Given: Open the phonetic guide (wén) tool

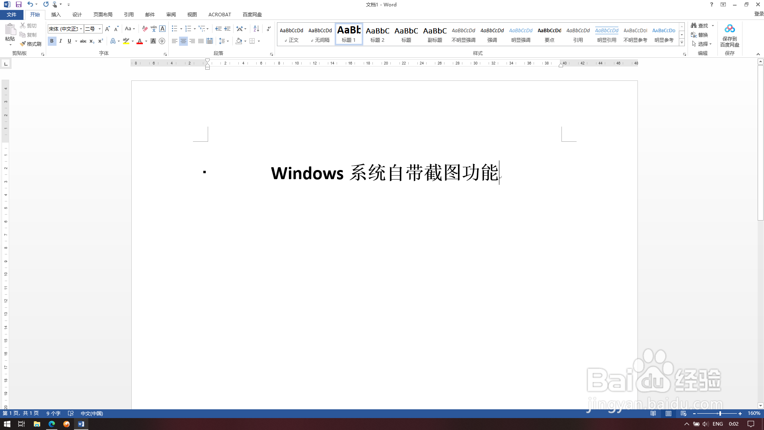Looking at the screenshot, I should [x=154, y=29].
